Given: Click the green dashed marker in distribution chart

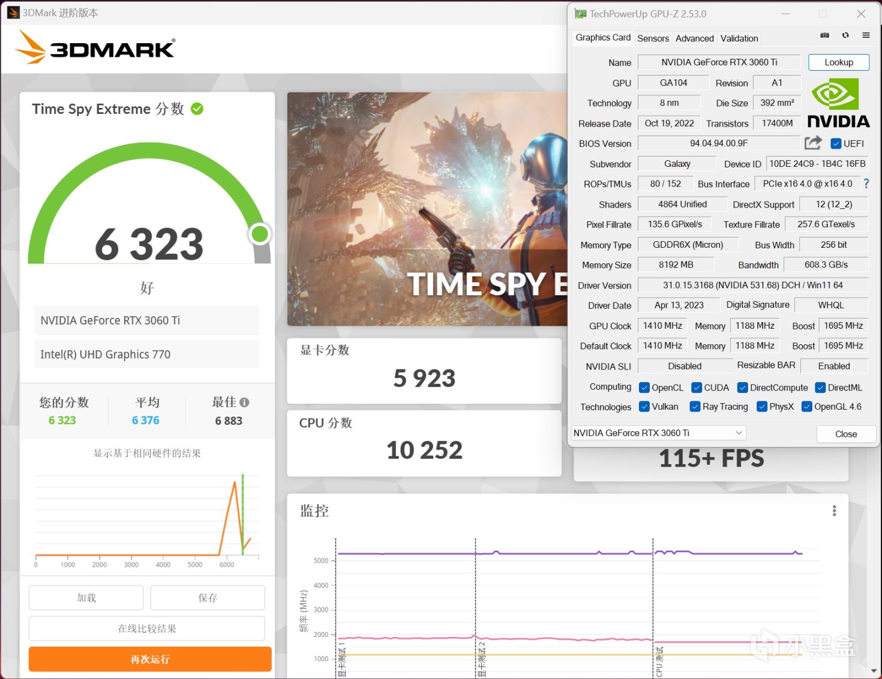Looking at the screenshot, I should [243, 514].
